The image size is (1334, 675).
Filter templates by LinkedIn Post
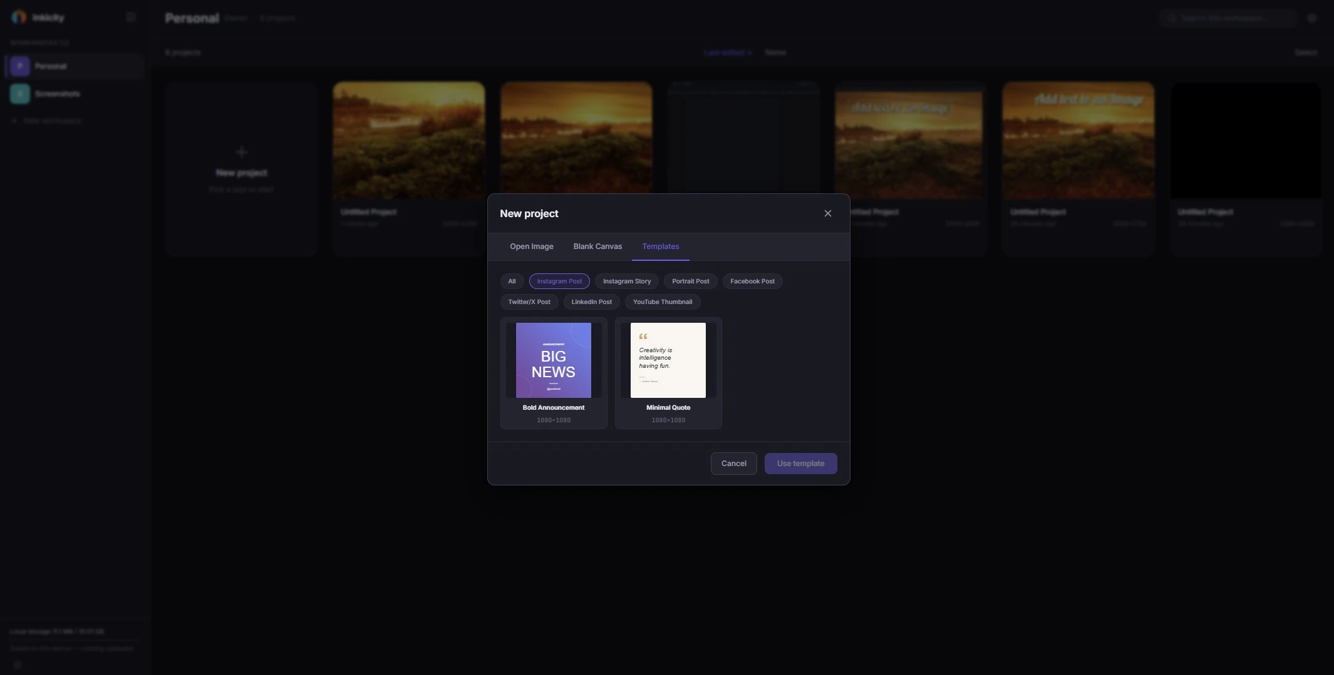[591, 302]
